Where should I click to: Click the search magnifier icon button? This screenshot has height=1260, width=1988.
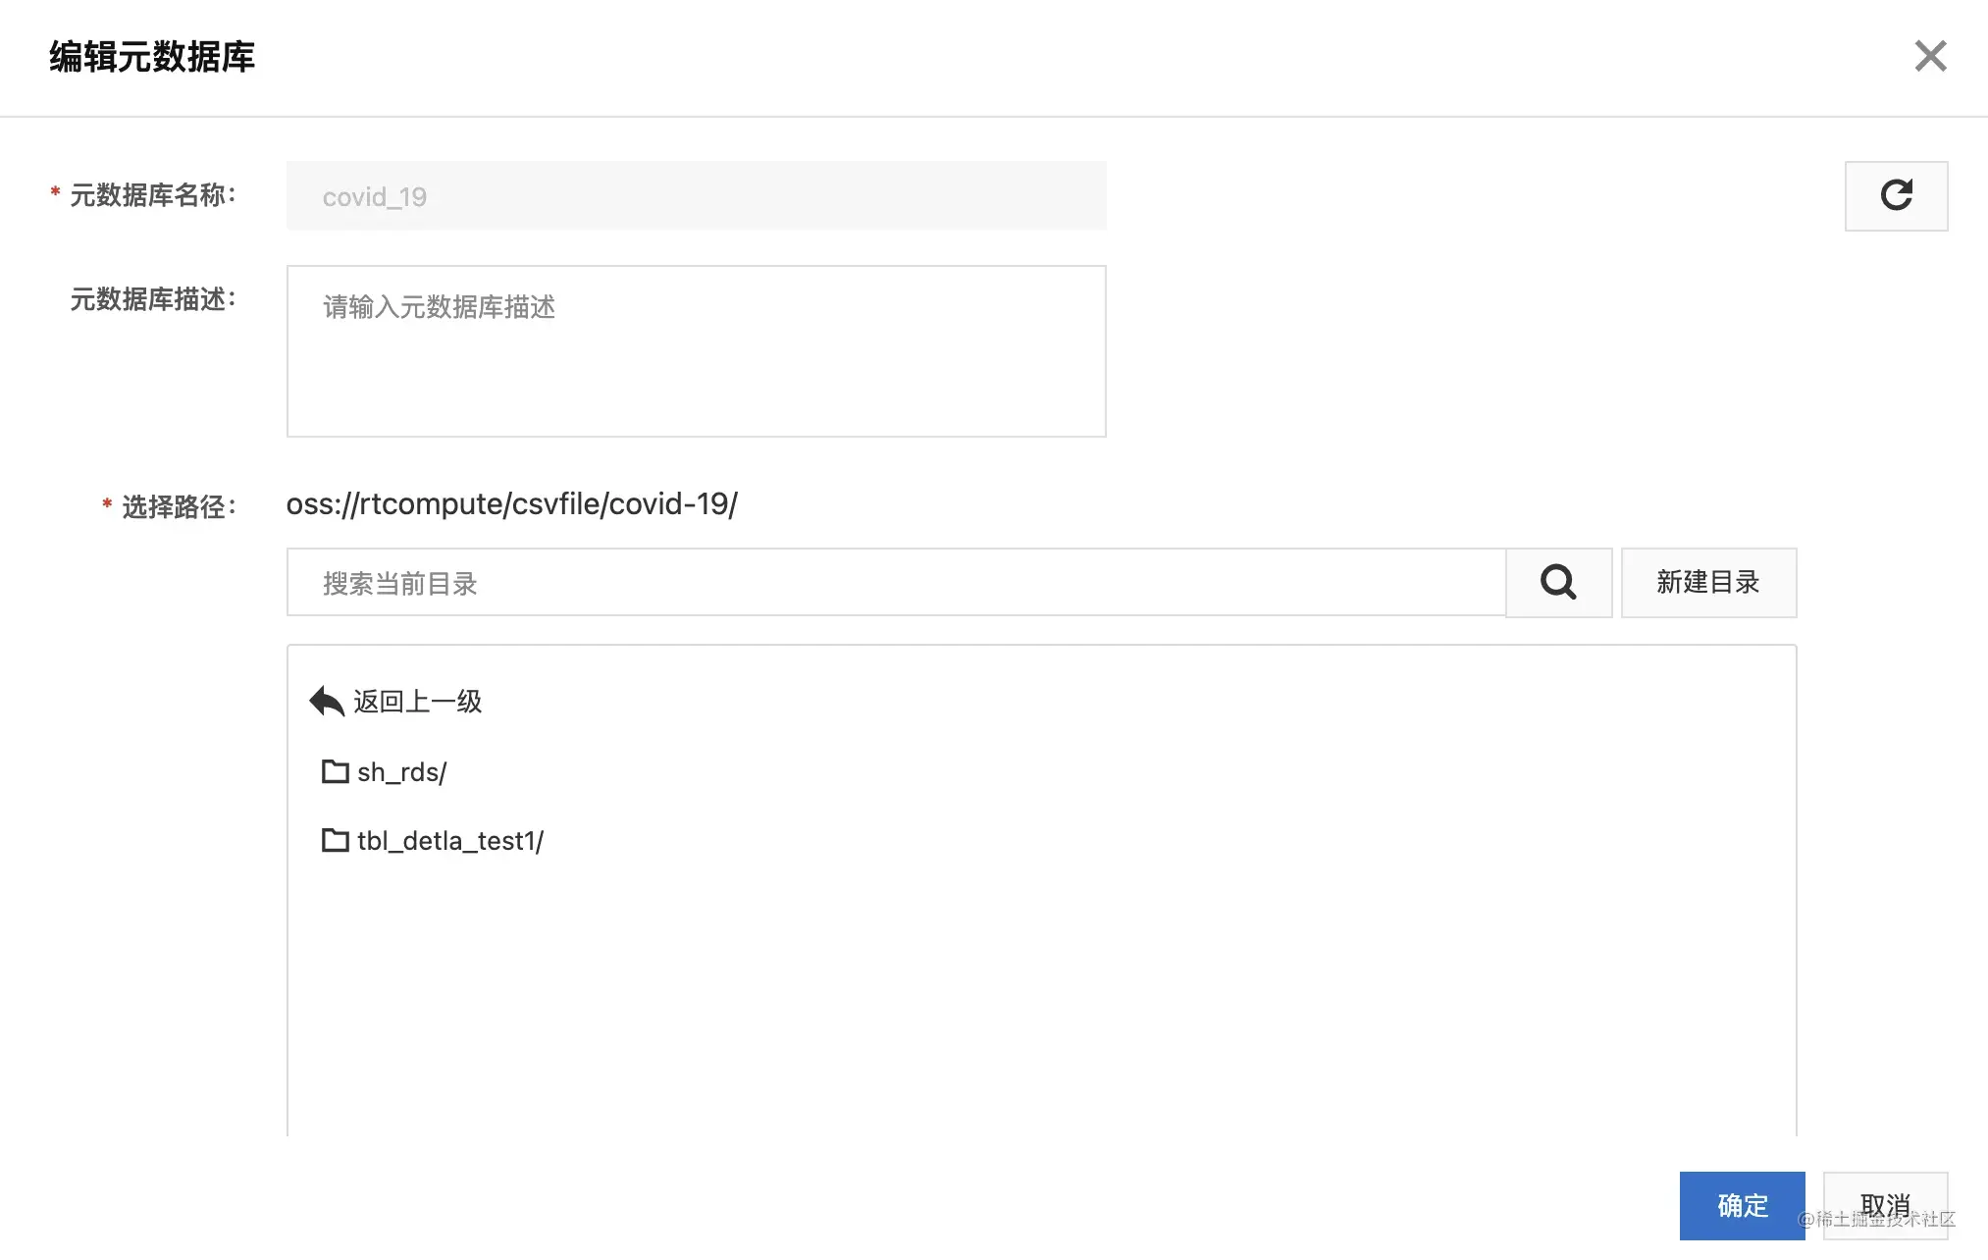[1558, 582]
